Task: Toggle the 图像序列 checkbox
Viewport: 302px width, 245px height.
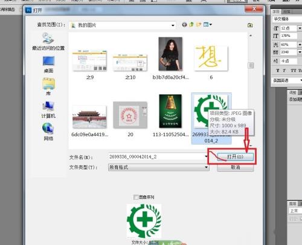Action: pos(136,197)
